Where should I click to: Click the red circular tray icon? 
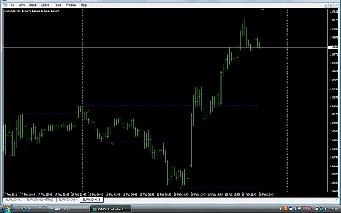point(309,209)
